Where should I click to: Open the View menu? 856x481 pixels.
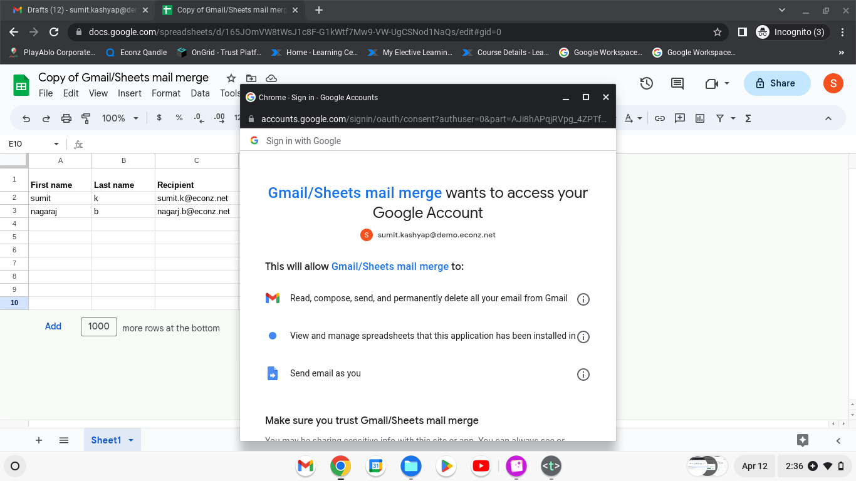tap(98, 93)
